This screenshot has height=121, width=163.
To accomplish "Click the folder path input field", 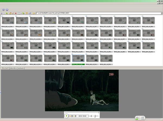I will click(x=98, y=13).
